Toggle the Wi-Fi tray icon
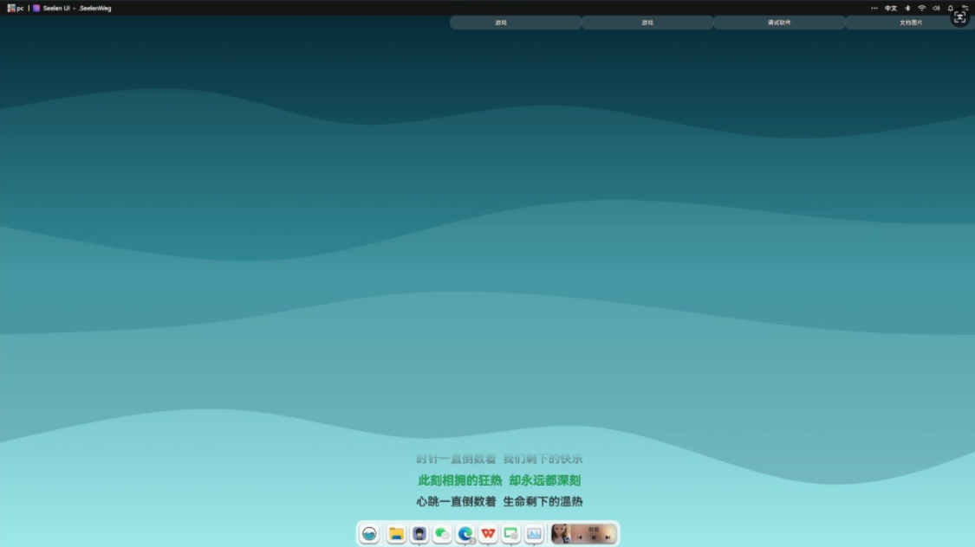 (x=921, y=8)
